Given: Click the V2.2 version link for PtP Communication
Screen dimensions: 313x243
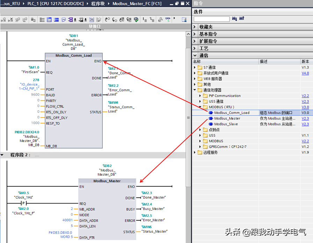Looking at the screenshot, I should (x=305, y=96).
